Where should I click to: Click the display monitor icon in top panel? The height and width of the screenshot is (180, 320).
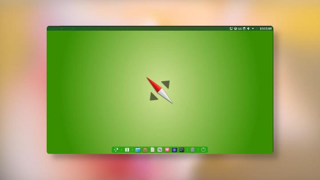point(231,28)
